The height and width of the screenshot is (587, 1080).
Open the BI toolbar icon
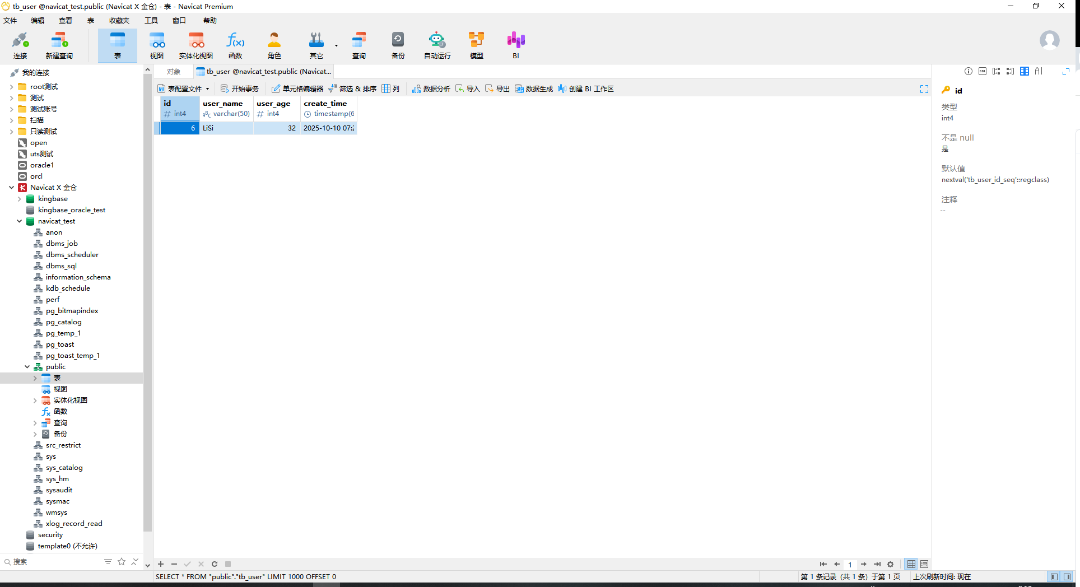click(x=516, y=45)
